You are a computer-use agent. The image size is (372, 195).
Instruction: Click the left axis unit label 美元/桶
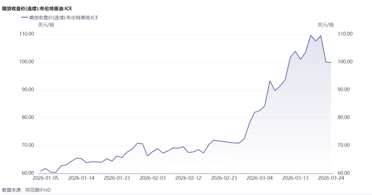(46, 25)
